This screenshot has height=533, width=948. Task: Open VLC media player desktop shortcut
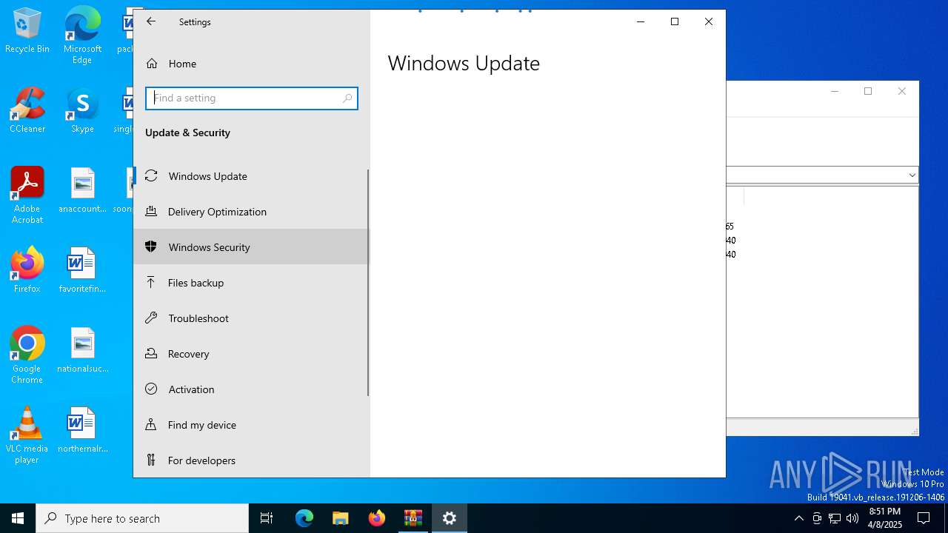[27, 435]
